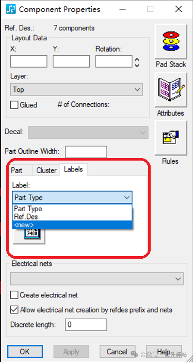Click the Cancel button
The image size is (193, 362).
point(117,352)
